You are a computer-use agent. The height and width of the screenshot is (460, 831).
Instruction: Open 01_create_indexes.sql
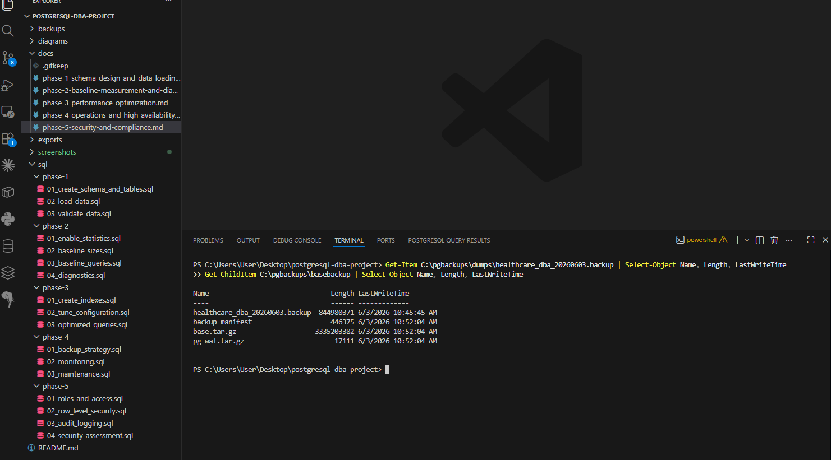pyautogui.click(x=101, y=300)
